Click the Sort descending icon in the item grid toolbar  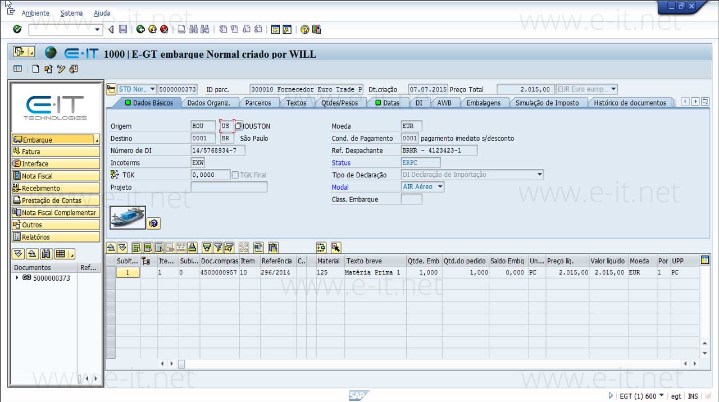[122, 247]
